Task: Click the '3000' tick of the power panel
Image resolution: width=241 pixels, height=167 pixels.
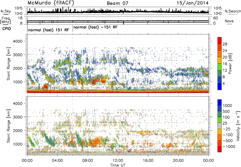Action: pyautogui.click(x=18, y=55)
